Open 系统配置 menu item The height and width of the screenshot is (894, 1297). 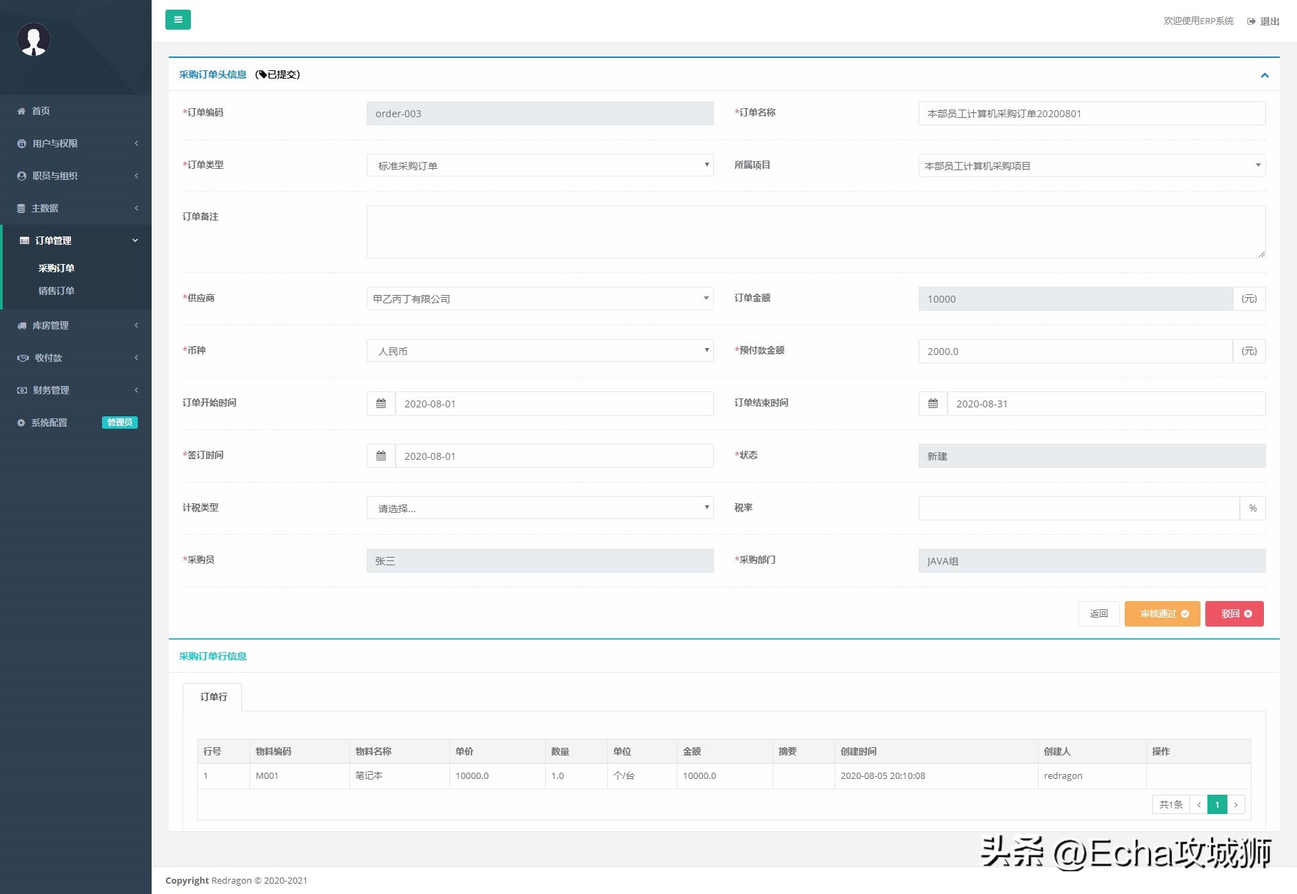pyautogui.click(x=76, y=423)
